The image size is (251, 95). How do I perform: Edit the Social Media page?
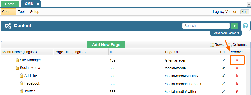pyautogui.click(x=224, y=68)
